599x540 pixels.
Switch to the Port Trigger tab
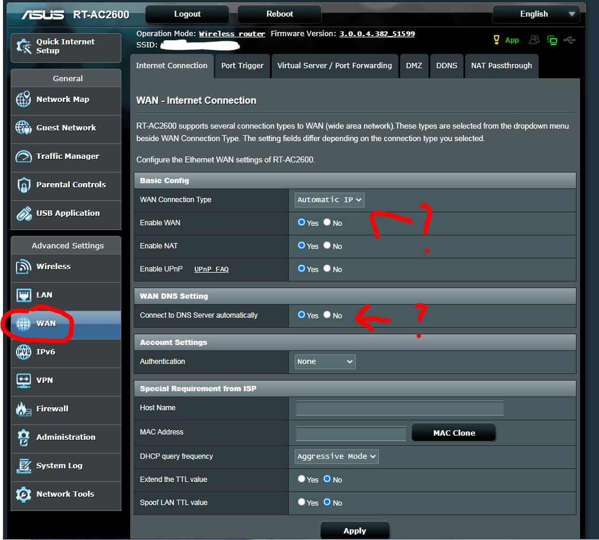point(242,66)
